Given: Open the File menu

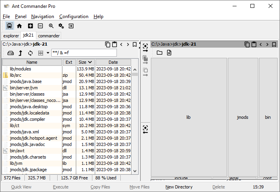Looking at the screenshot, I should point(6,17).
